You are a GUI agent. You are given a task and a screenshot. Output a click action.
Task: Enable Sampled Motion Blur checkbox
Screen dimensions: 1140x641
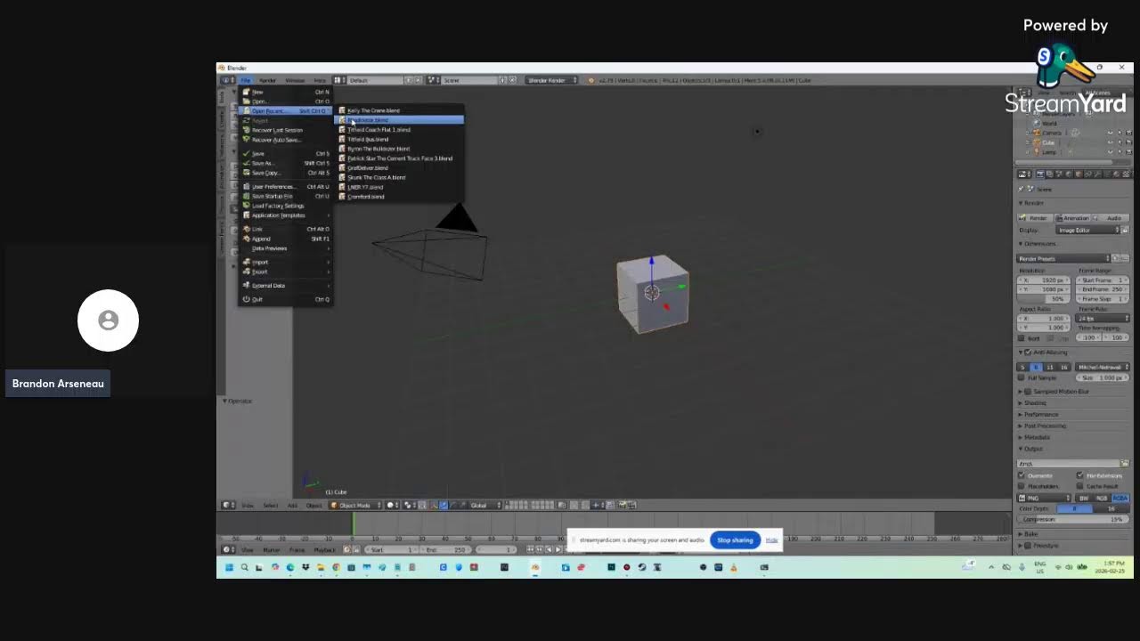[1028, 392]
